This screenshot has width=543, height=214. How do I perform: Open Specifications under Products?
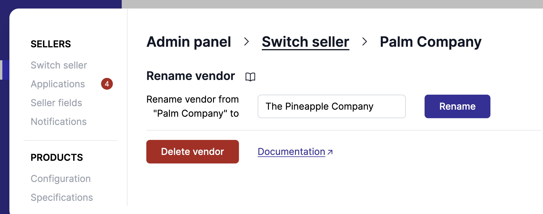tap(62, 197)
